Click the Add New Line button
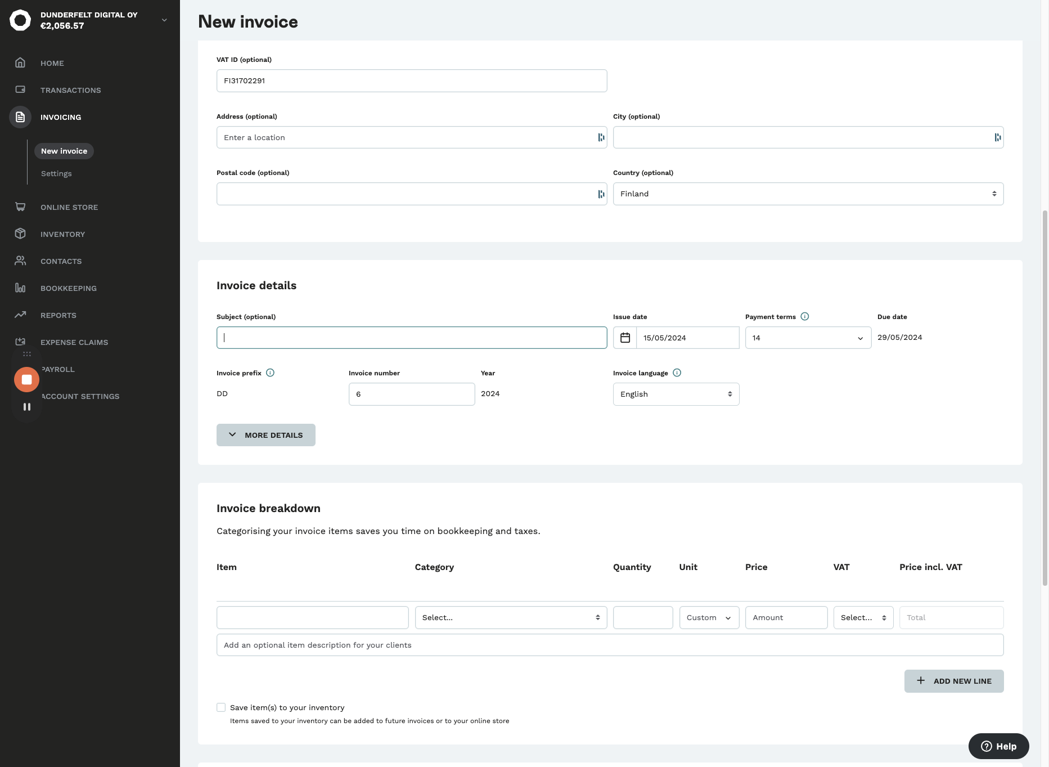Image resolution: width=1049 pixels, height=767 pixels. (x=954, y=681)
